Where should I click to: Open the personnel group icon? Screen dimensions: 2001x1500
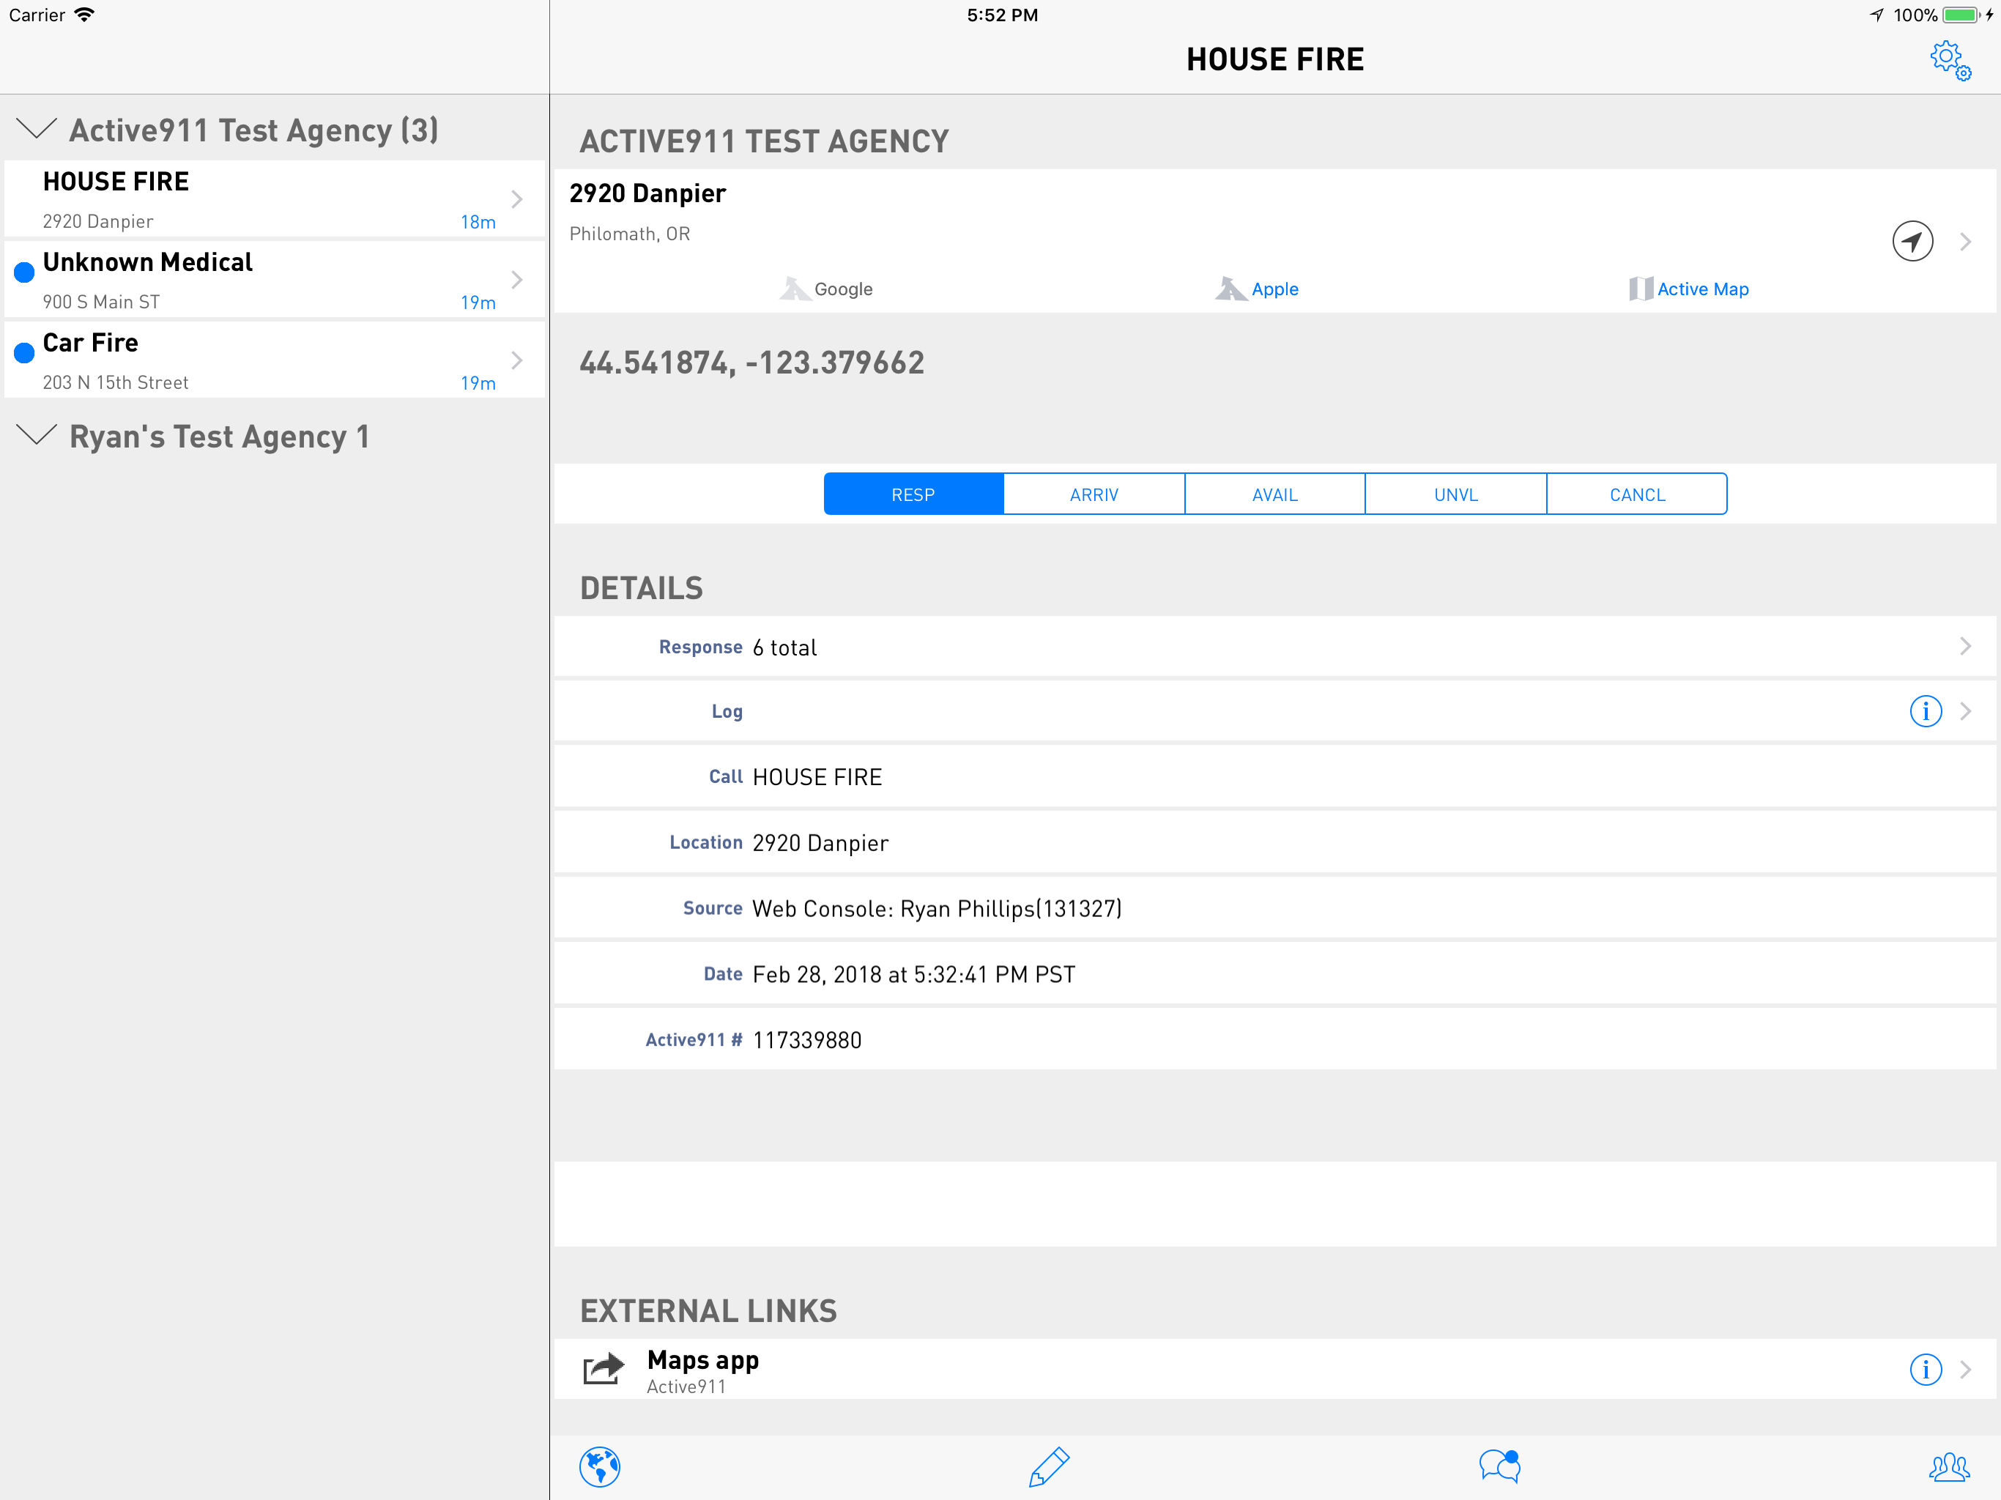(1948, 1466)
